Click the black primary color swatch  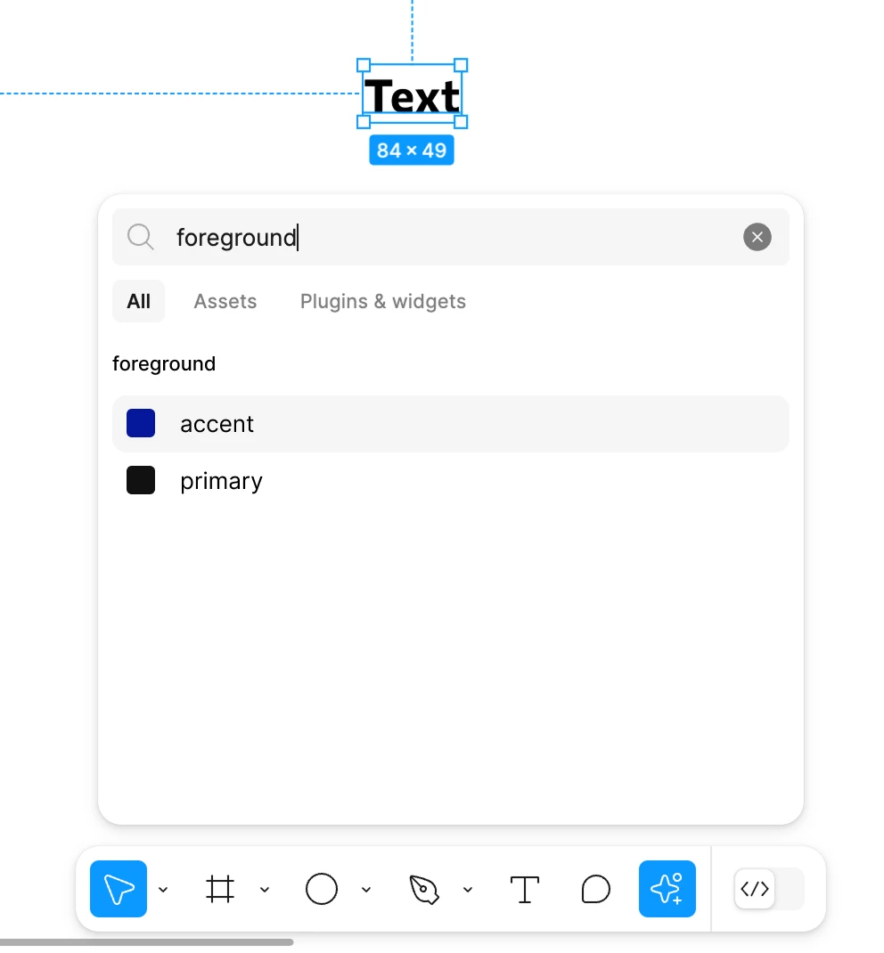click(x=141, y=480)
